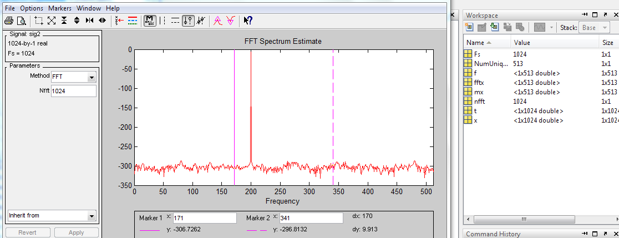Open the Help menu
This screenshot has height=238, width=619.
coord(113,8)
